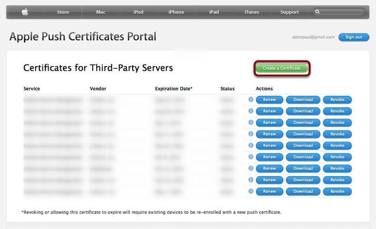Click the info icon in the last certificate row

click(x=251, y=191)
